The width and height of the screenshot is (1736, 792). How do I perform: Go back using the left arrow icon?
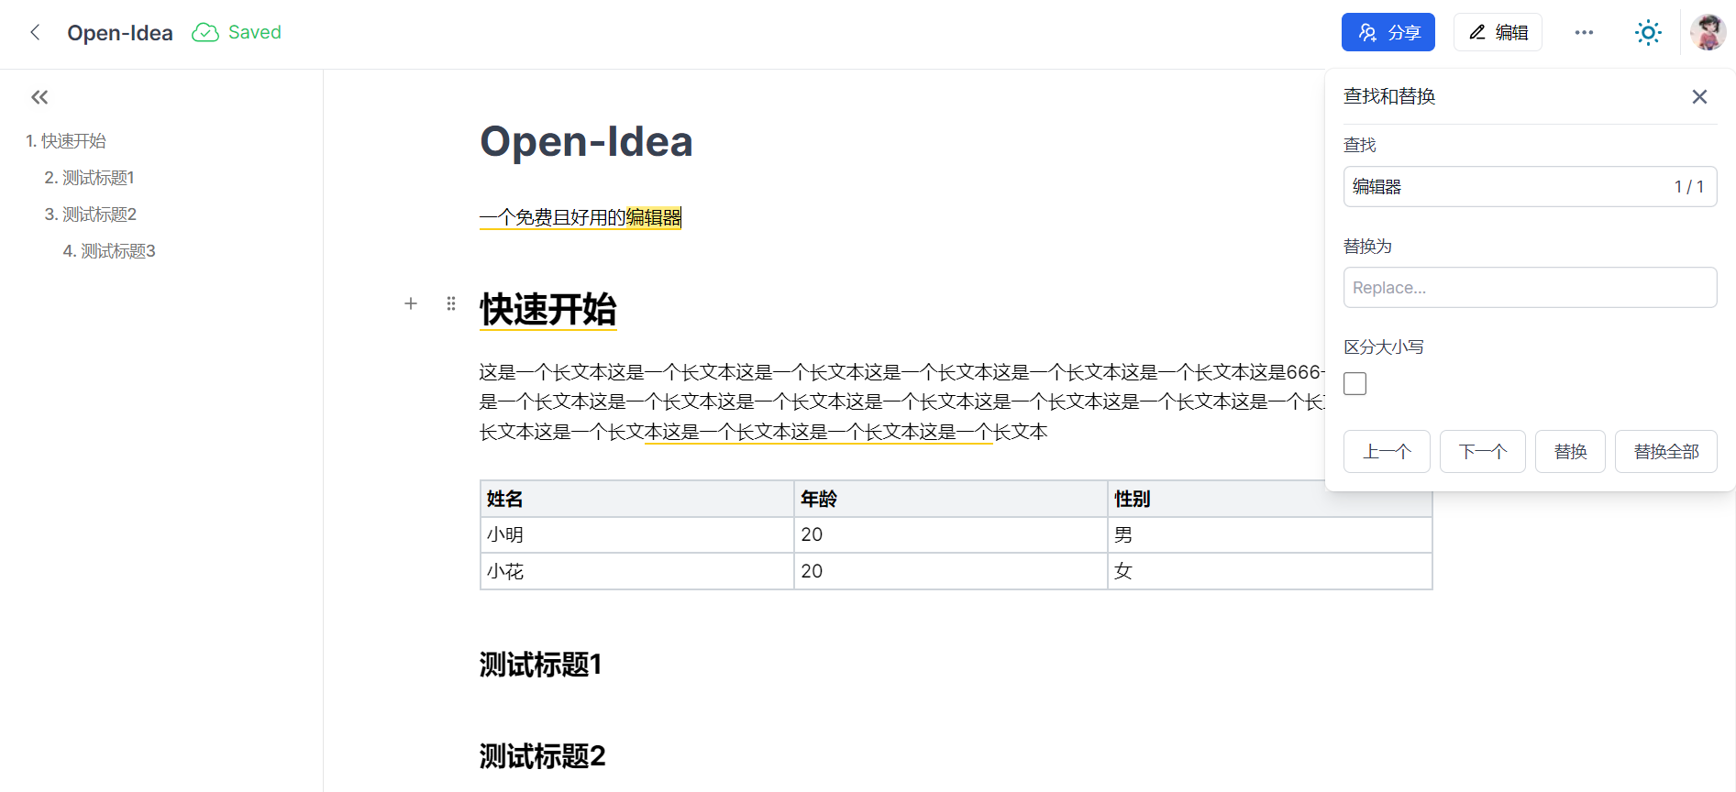coord(35,32)
